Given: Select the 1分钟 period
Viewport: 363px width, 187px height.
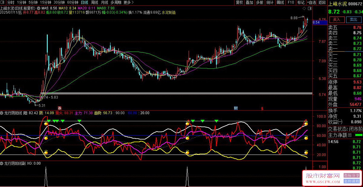Looking at the screenshot, I should (x=21, y=2).
